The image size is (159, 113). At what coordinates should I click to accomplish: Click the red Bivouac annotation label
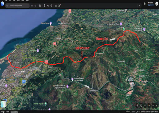83,48
